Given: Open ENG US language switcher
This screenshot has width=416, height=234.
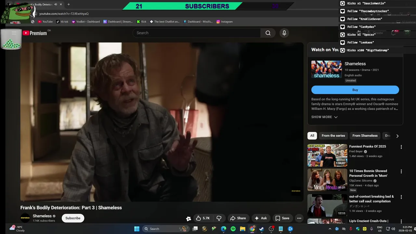Looking at the screenshot, I should pos(380,229).
